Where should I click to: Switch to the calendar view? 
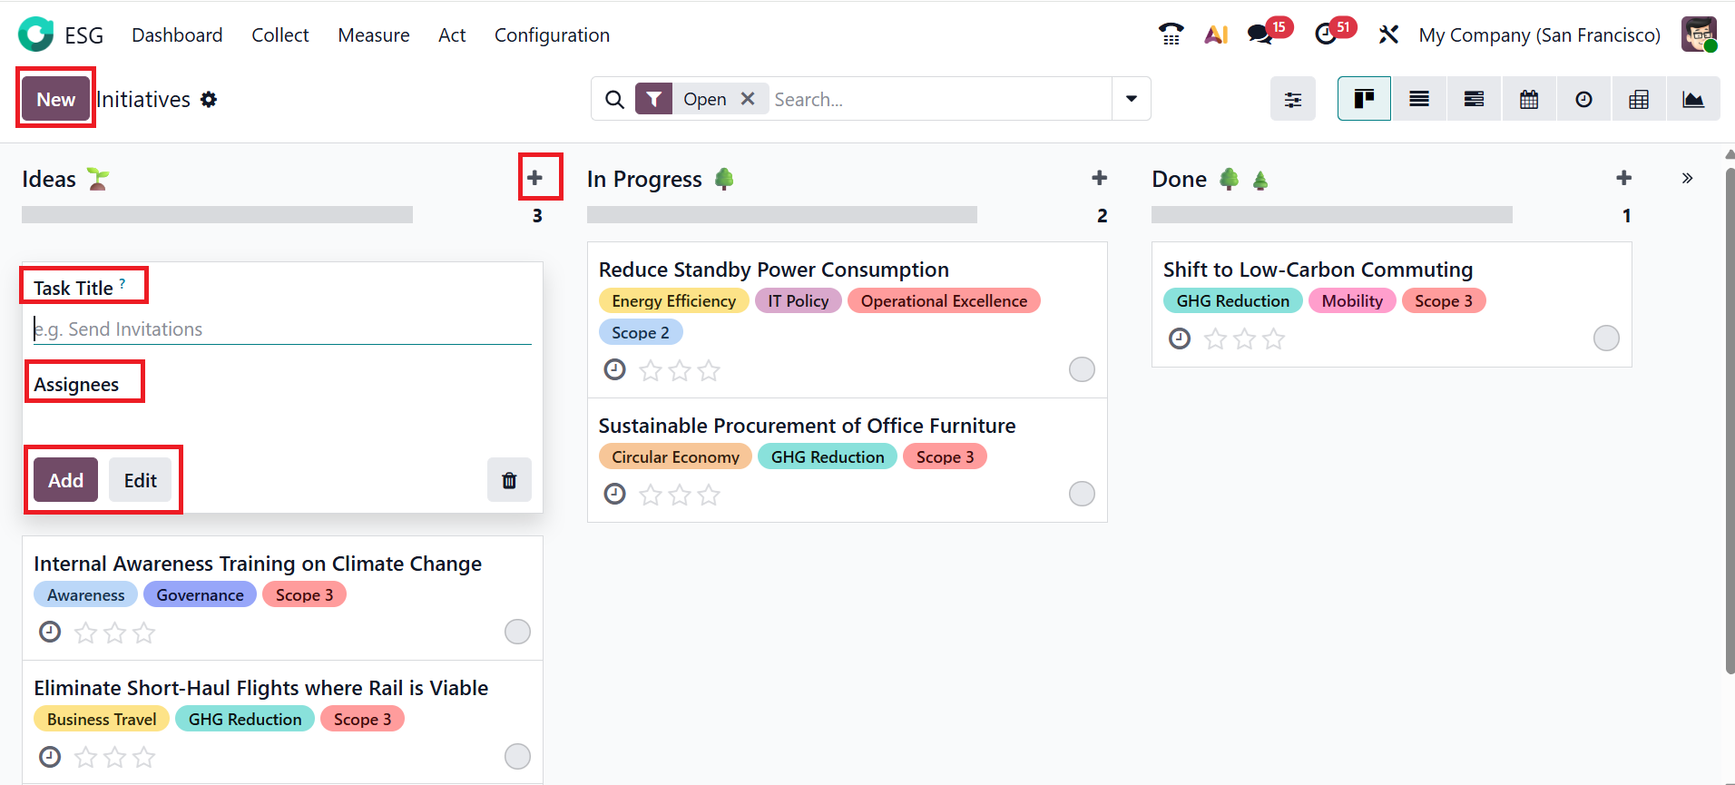pos(1529,99)
